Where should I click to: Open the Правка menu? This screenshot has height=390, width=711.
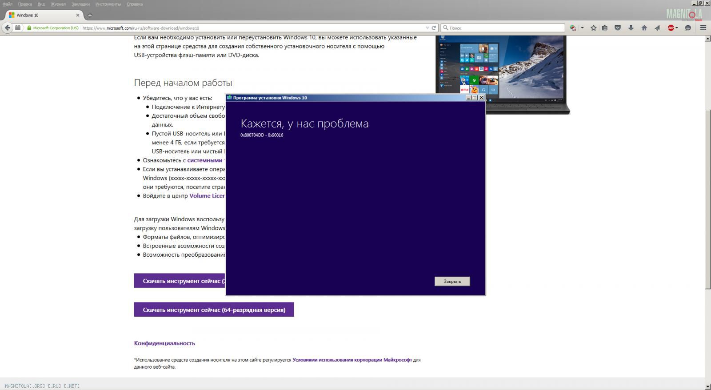pos(25,4)
